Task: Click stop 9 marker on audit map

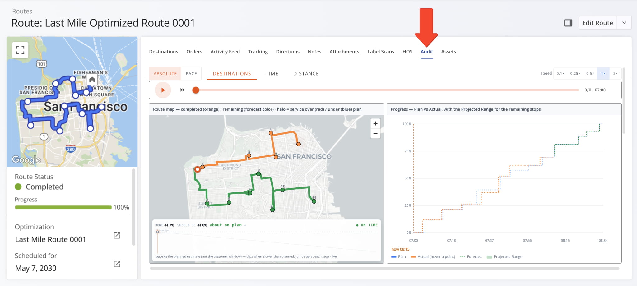Action: 272,210
